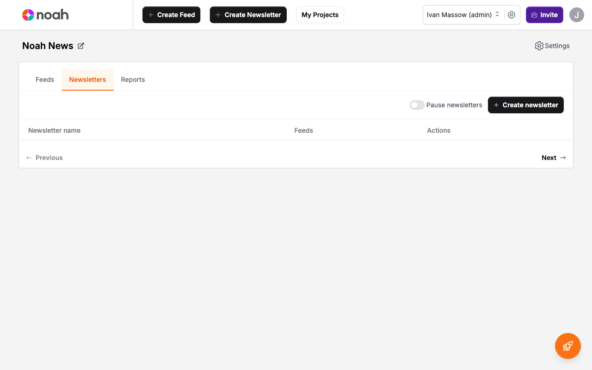Select the Newsletters tab
The image size is (592, 370).
(x=87, y=80)
